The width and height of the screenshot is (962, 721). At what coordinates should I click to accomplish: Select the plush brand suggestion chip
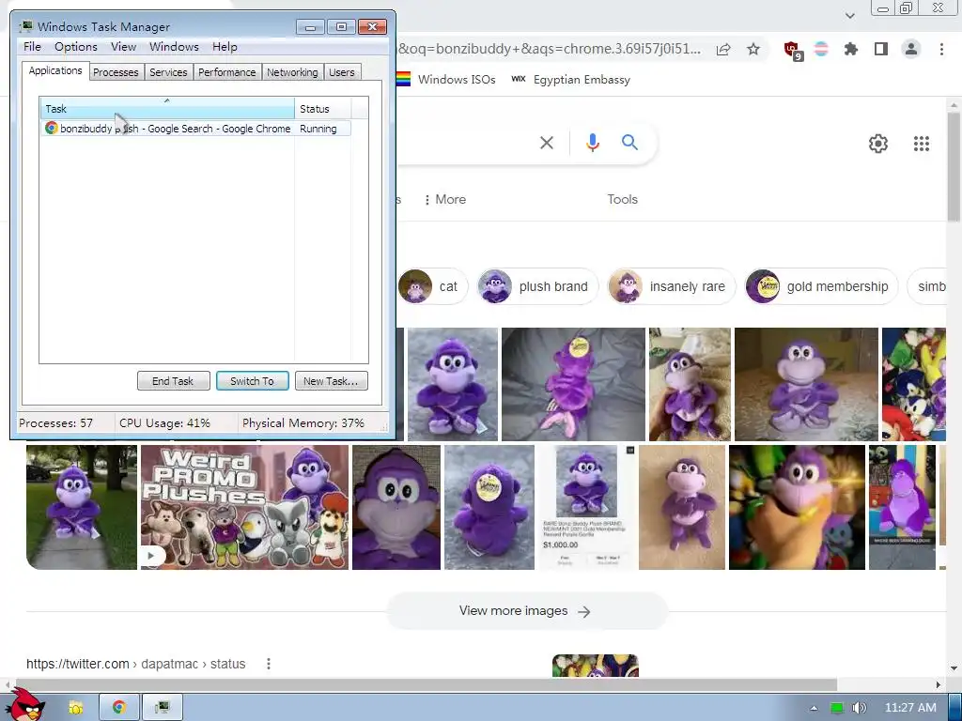(536, 286)
